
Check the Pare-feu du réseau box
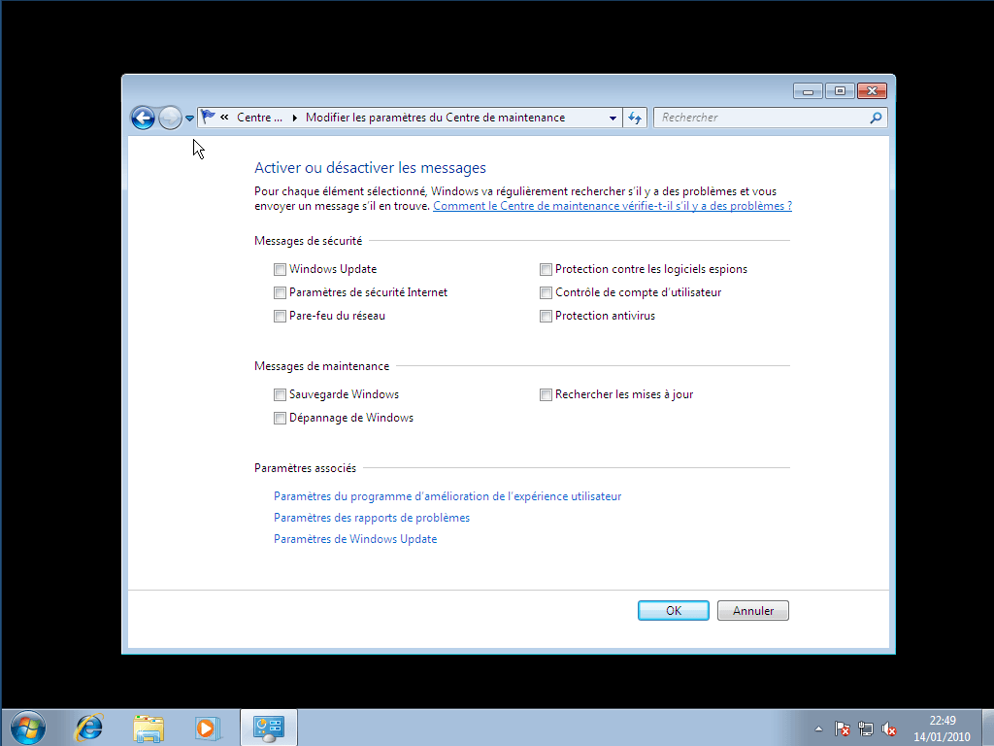click(280, 316)
